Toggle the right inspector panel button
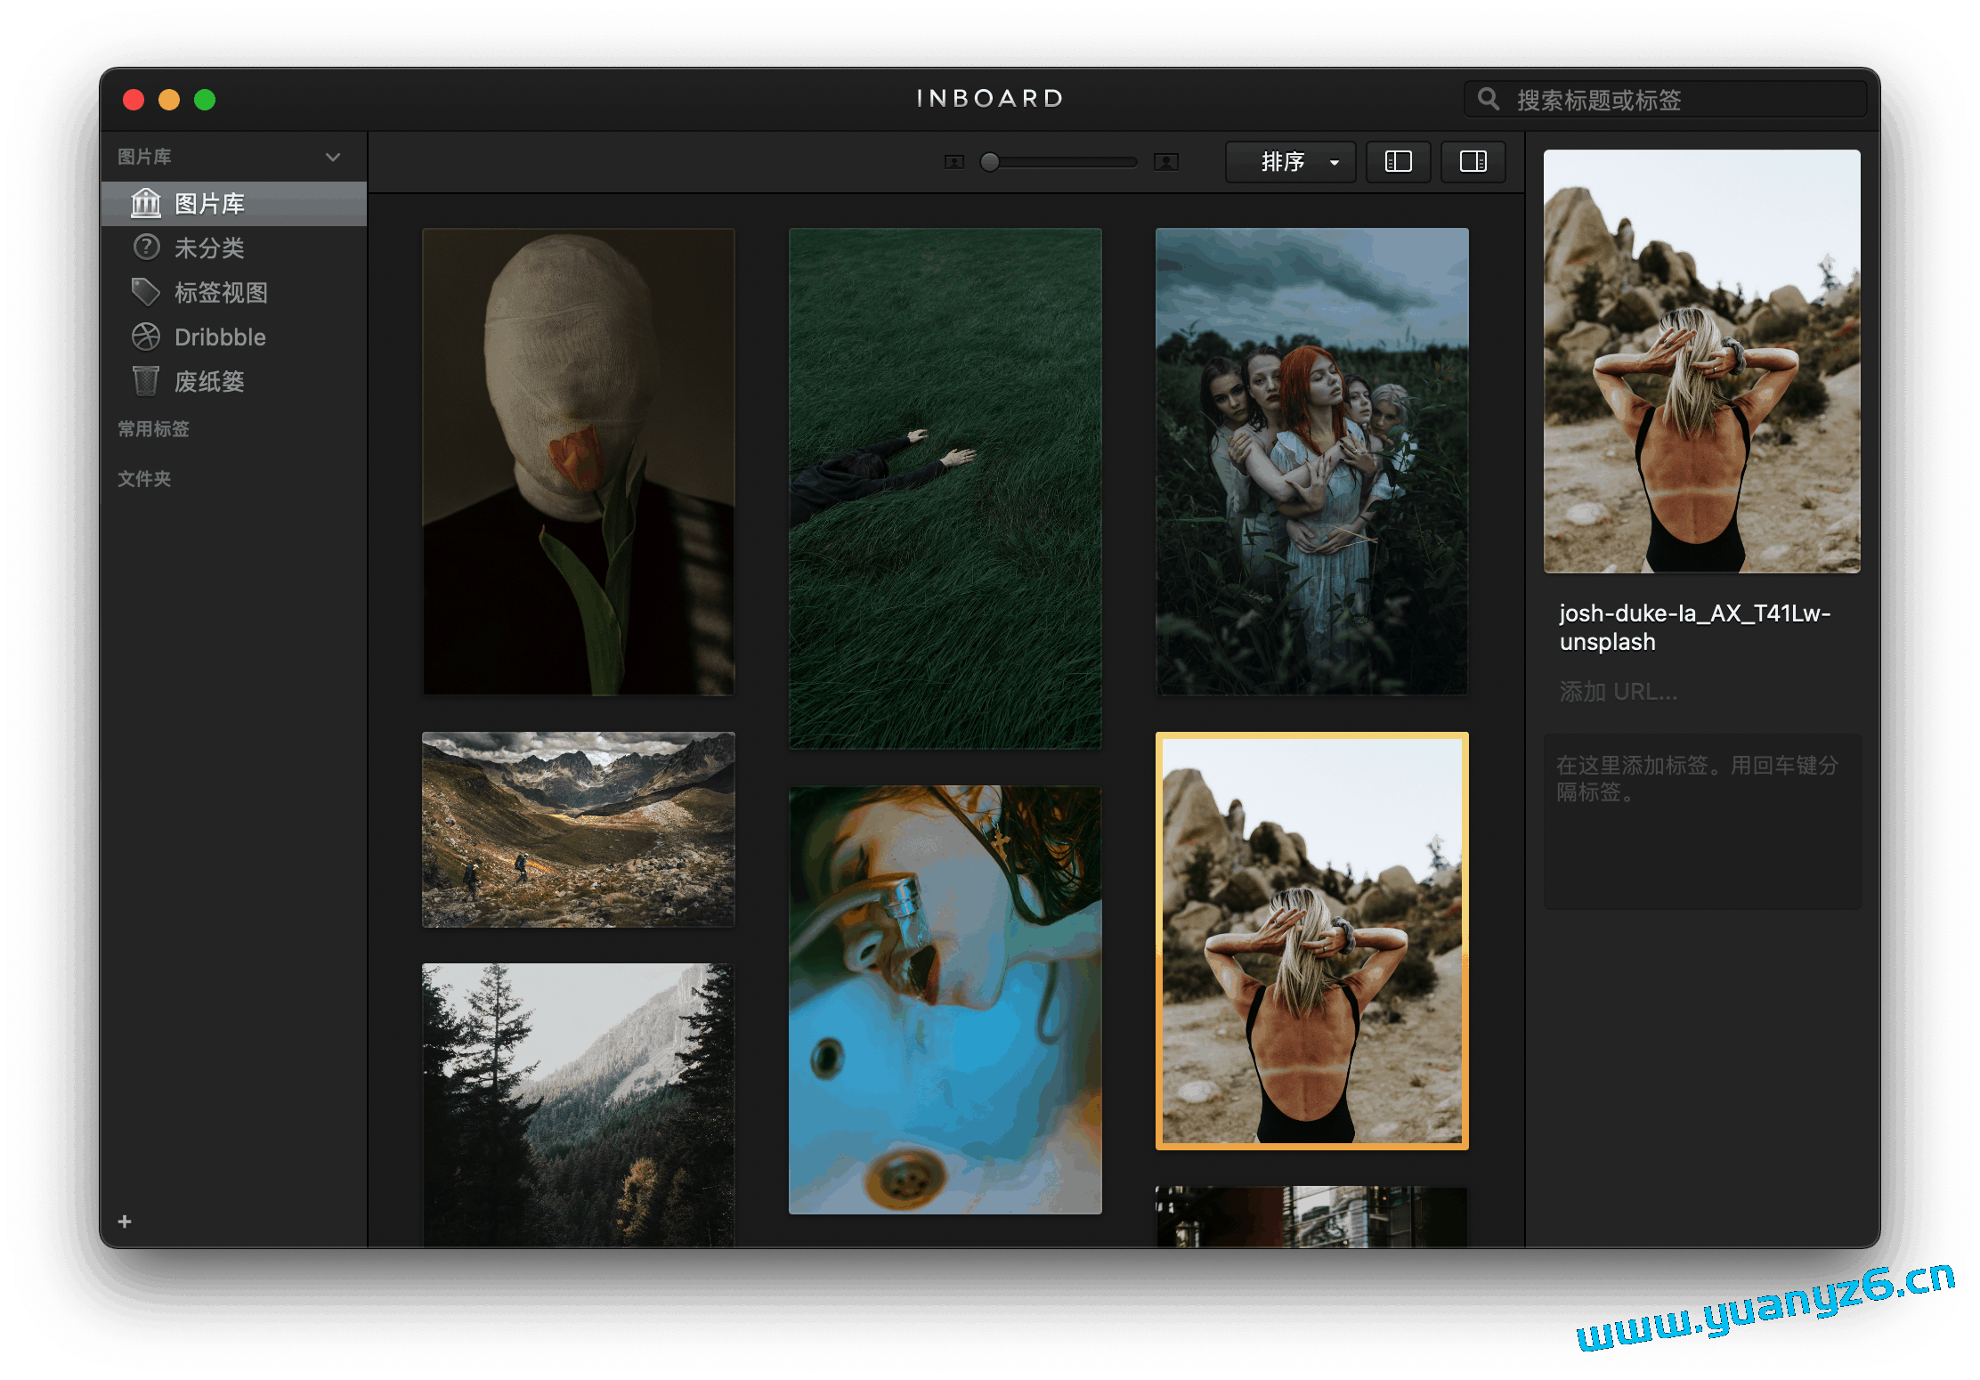Screen dimensions: 1980x1380 tap(1473, 162)
